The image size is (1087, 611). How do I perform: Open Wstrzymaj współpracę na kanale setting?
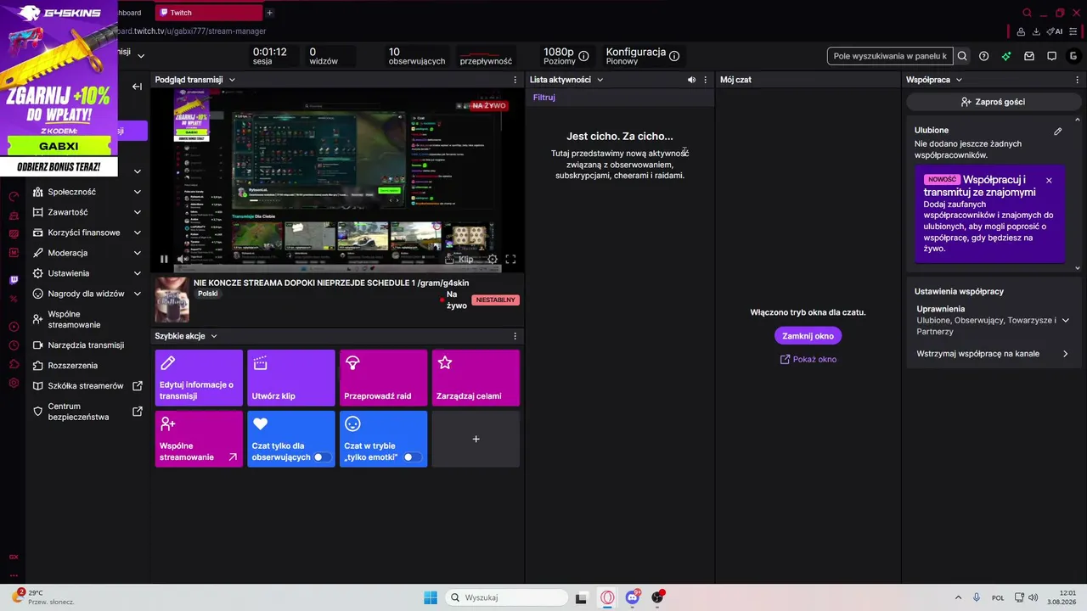(992, 354)
